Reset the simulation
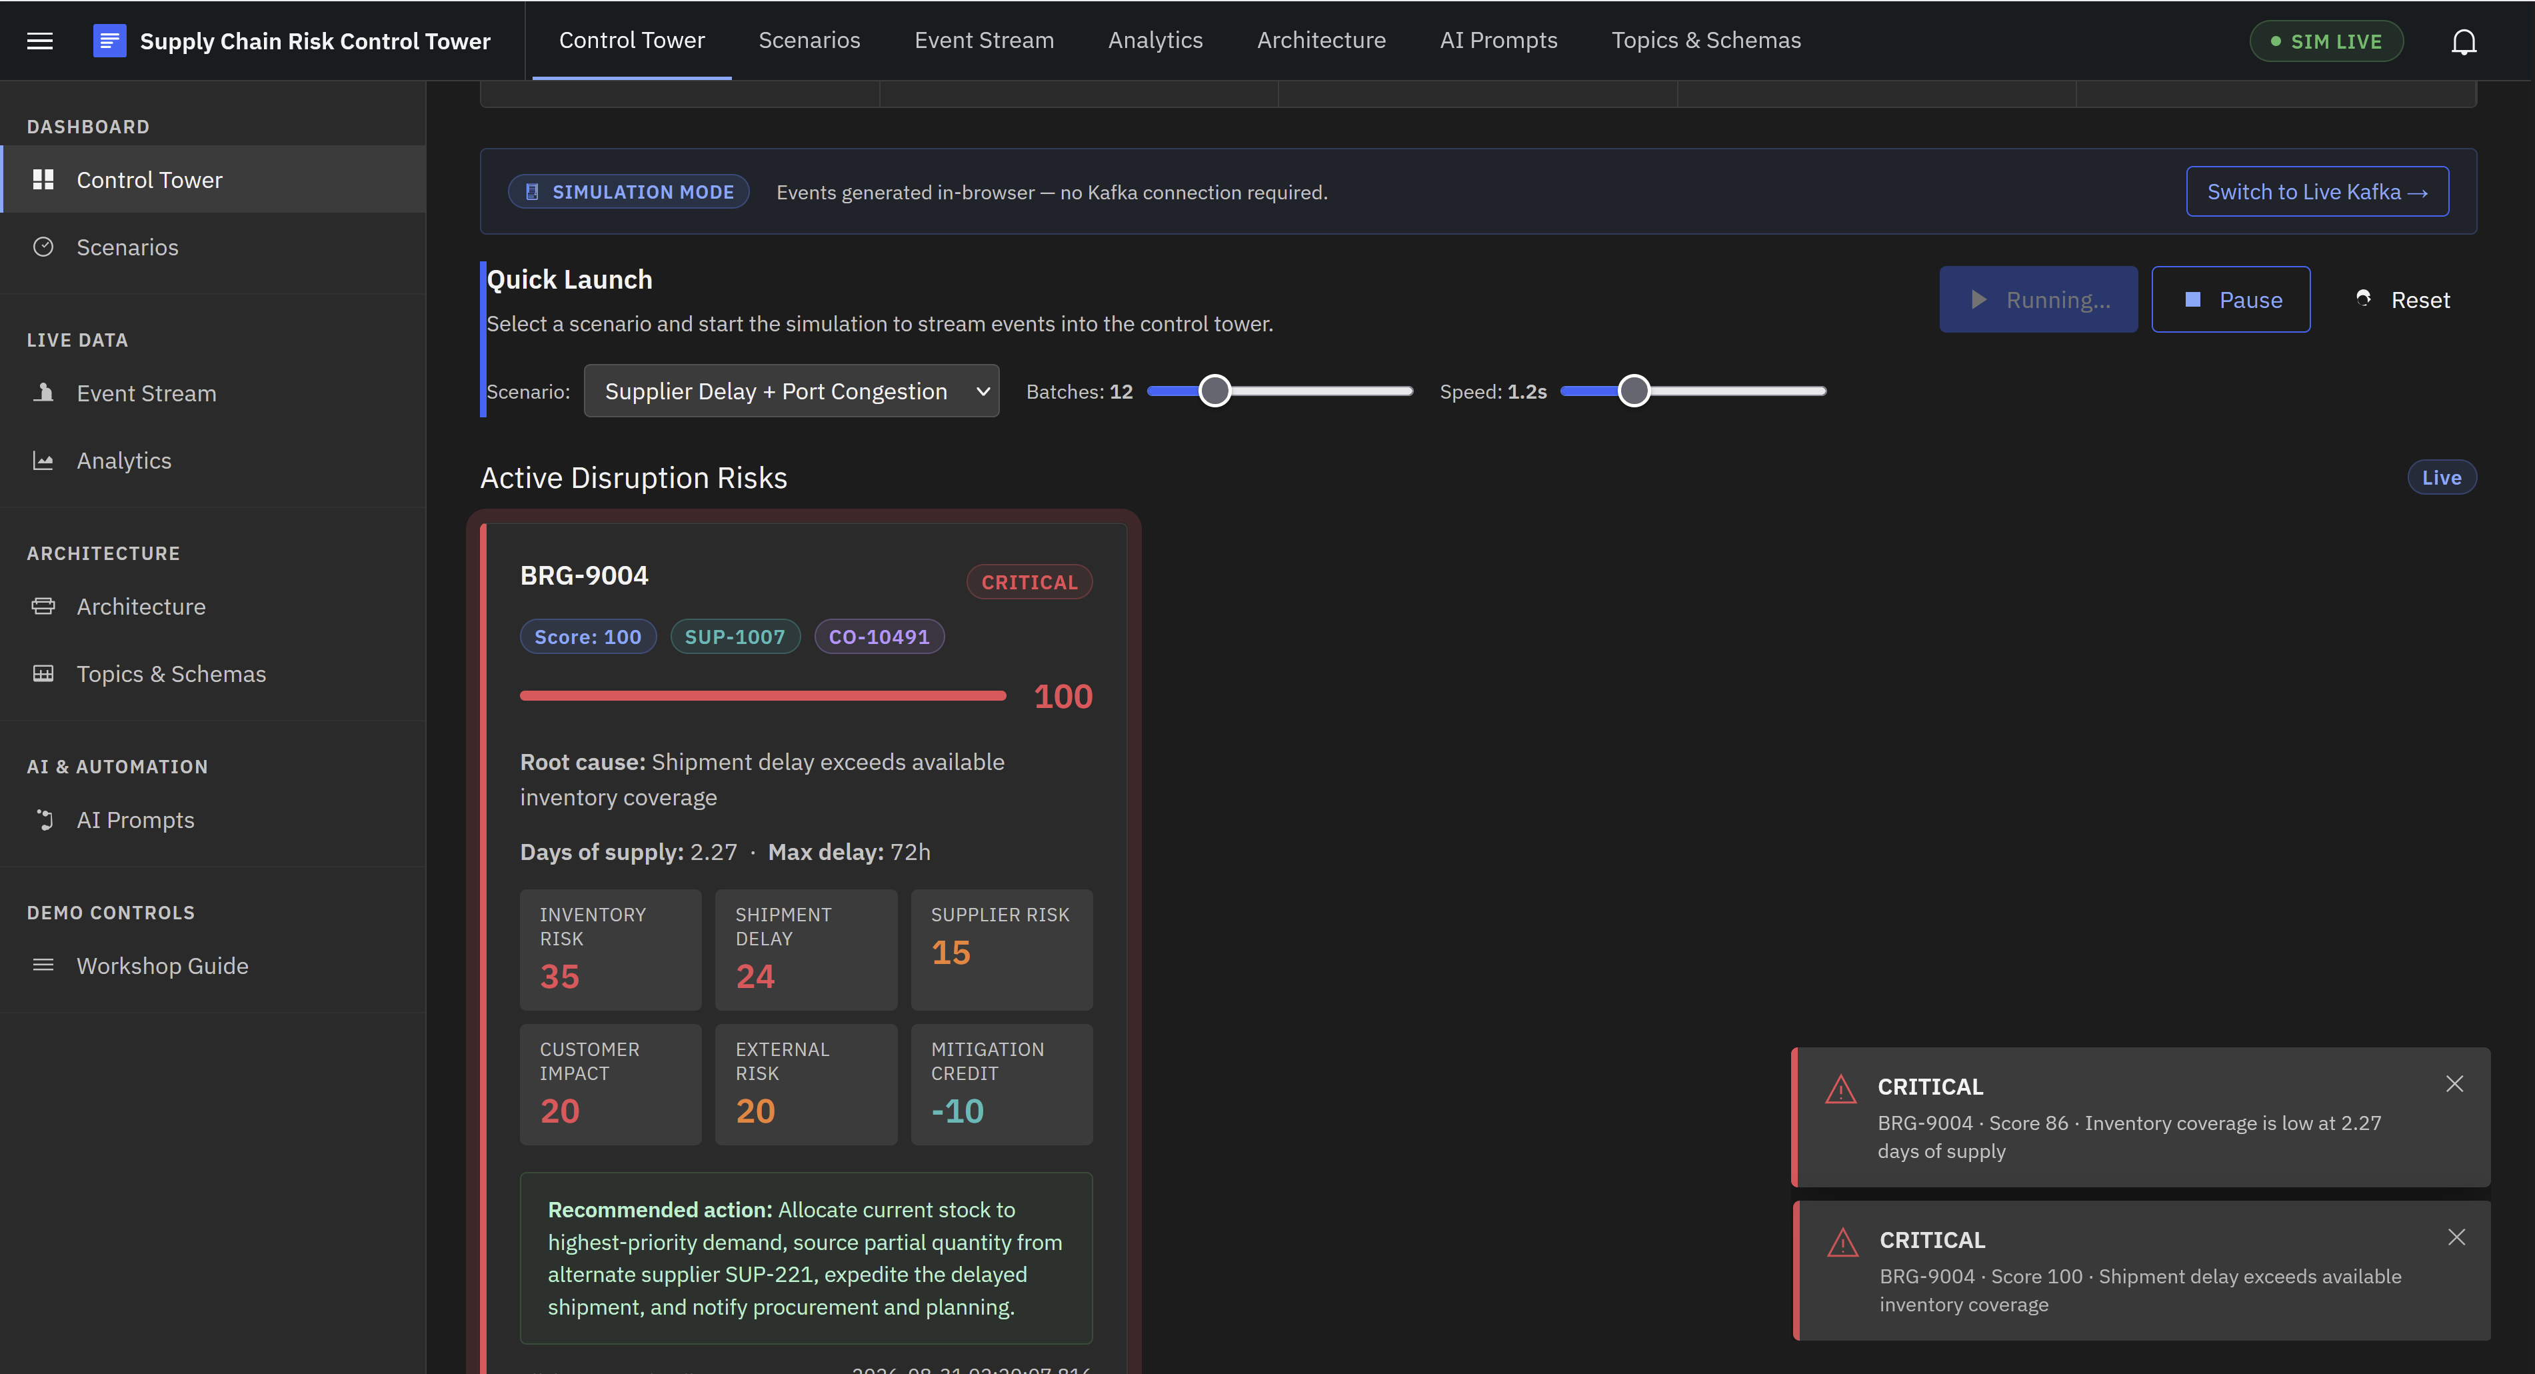Viewport: 2535px width, 1374px height. (2403, 299)
